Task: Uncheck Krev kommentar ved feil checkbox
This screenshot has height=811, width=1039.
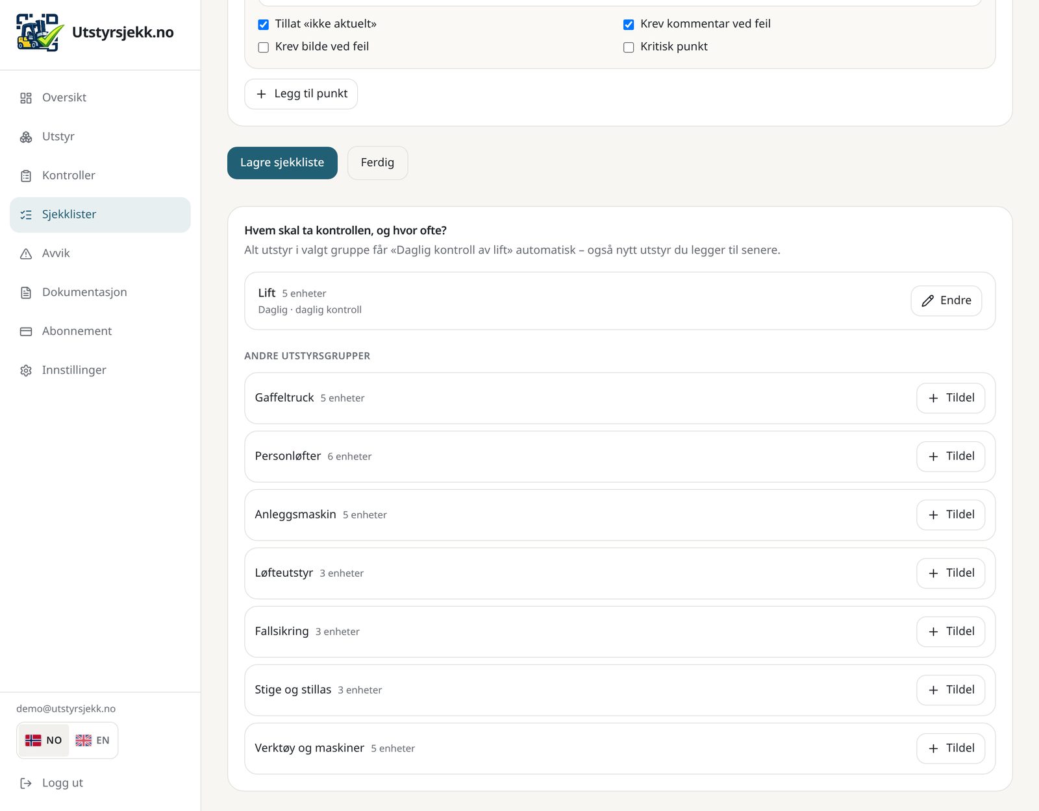Action: 629,25
